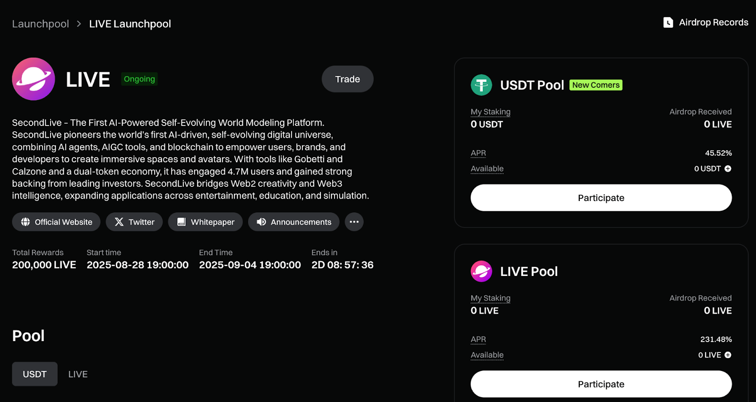Click My Staking label in LIVE Pool

point(490,298)
